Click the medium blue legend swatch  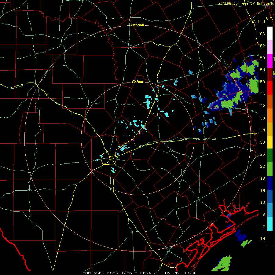coord(270,196)
